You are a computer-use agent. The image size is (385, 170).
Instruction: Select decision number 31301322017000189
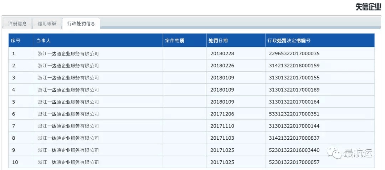click(x=294, y=90)
